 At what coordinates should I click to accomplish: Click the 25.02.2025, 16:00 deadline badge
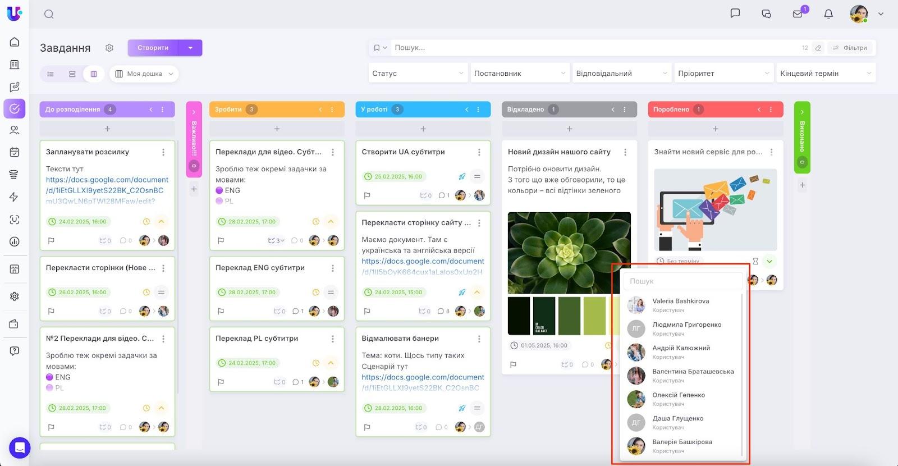[393, 176]
